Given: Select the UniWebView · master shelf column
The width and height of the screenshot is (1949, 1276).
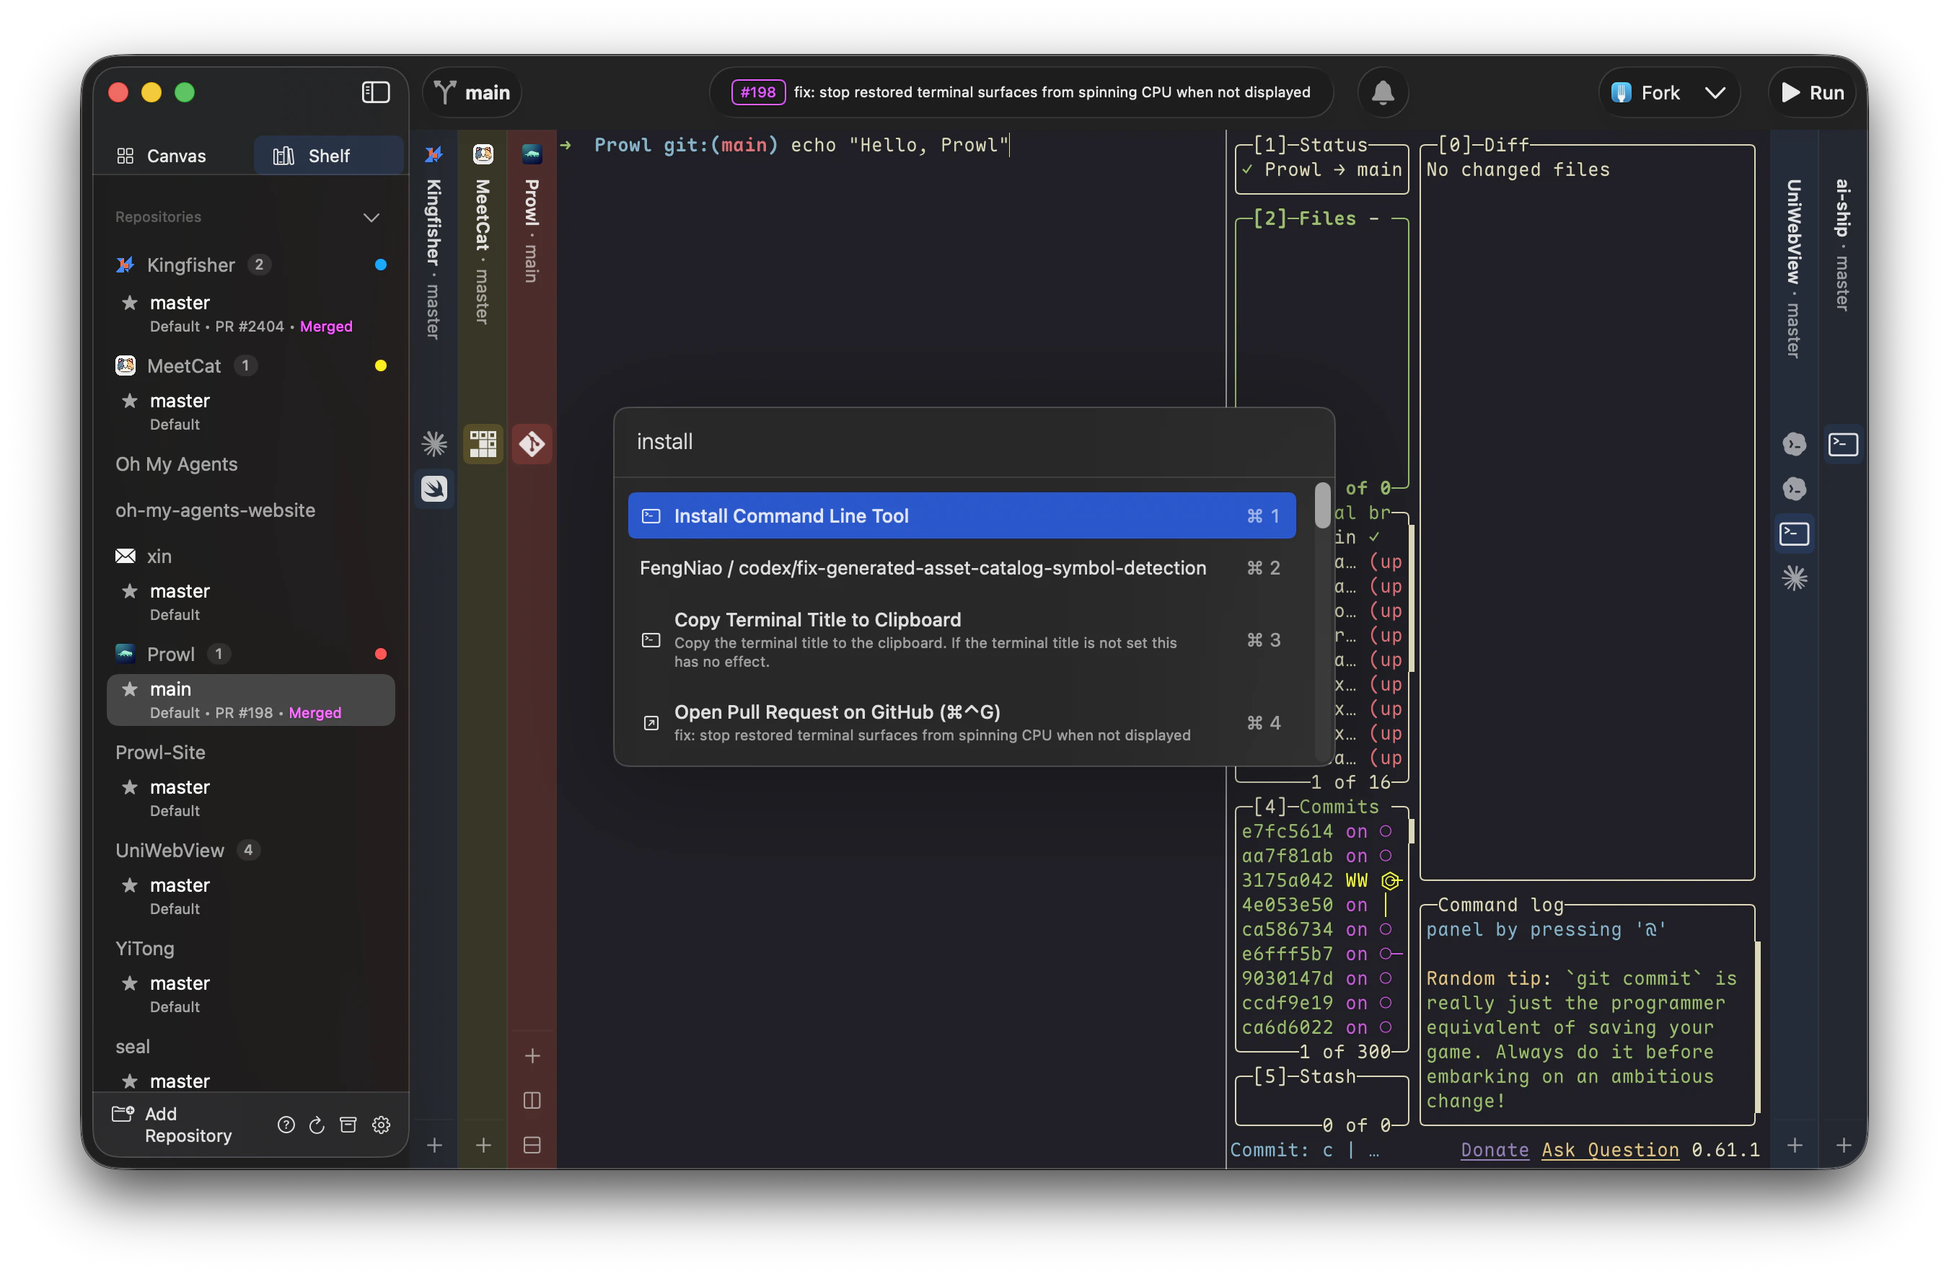Looking at the screenshot, I should [1793, 268].
